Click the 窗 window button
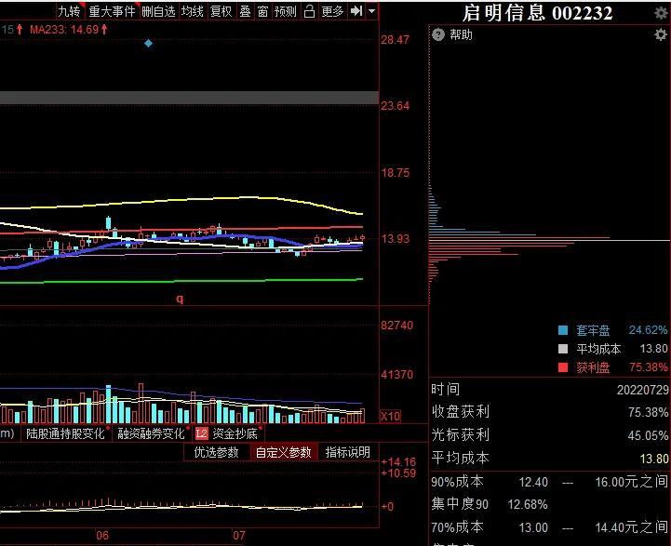 [x=262, y=11]
